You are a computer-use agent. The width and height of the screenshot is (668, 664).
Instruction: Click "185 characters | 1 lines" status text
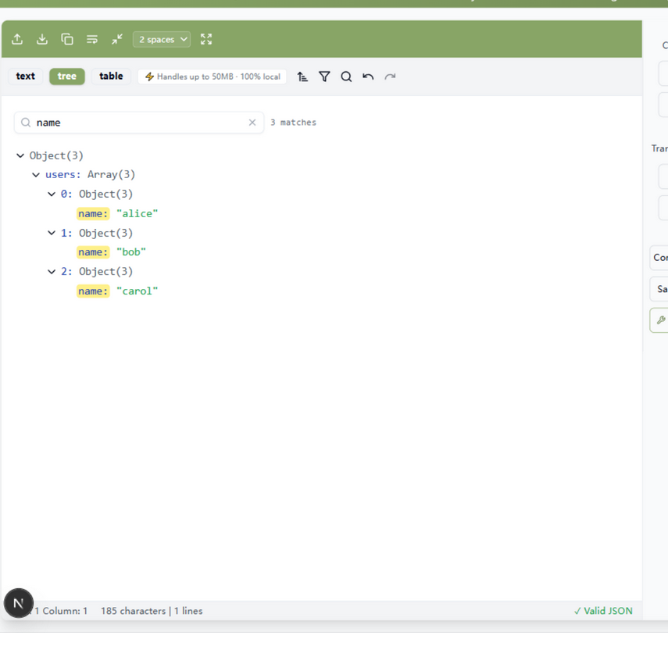[x=152, y=611]
